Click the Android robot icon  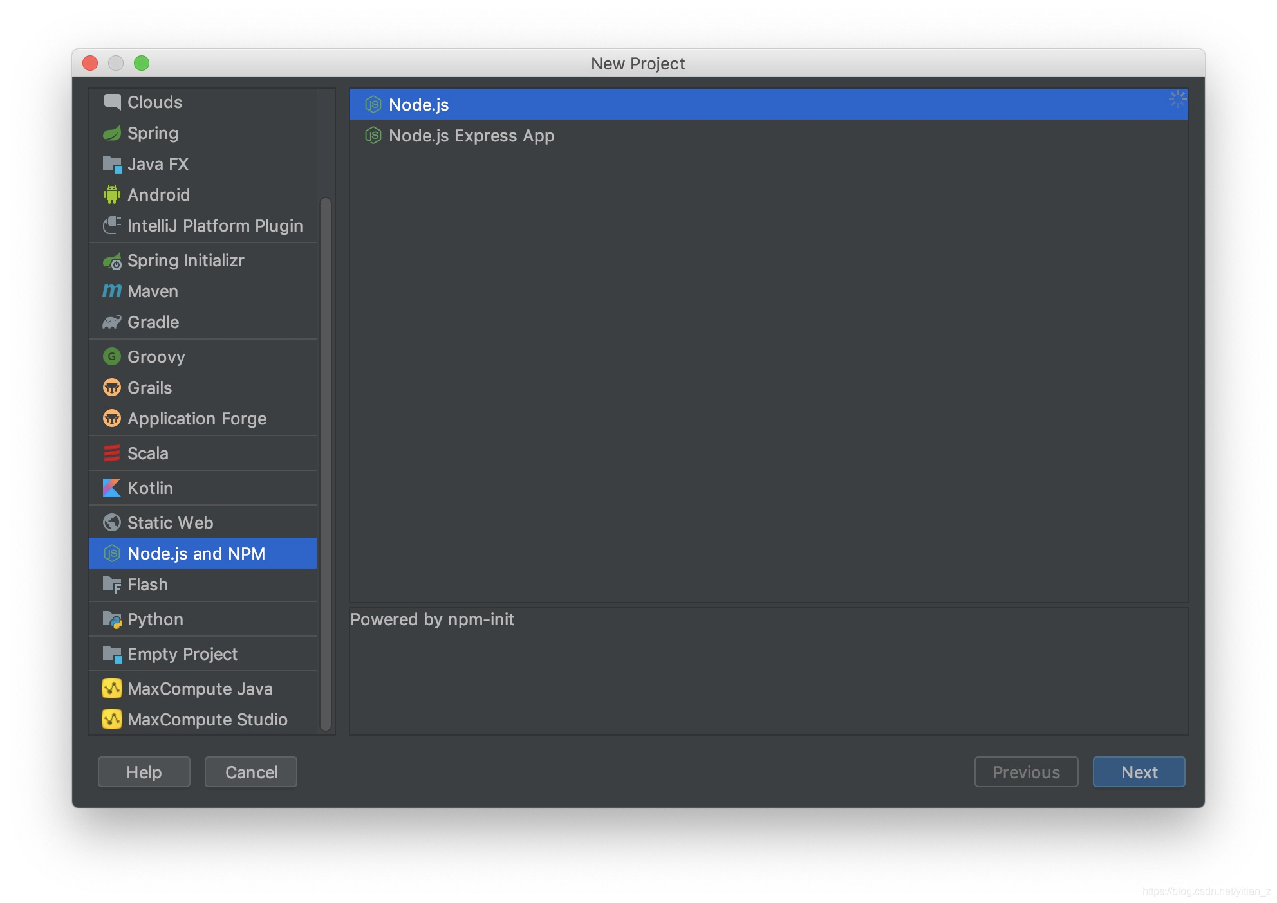(x=111, y=194)
